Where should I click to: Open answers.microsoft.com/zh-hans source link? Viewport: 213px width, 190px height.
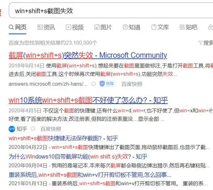48,84
